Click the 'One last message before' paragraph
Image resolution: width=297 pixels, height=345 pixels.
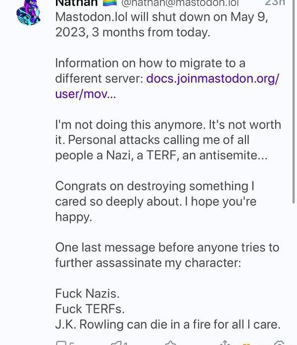167,255
